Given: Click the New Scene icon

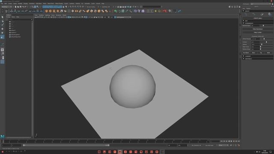Looking at the screenshot, I should (15, 7).
